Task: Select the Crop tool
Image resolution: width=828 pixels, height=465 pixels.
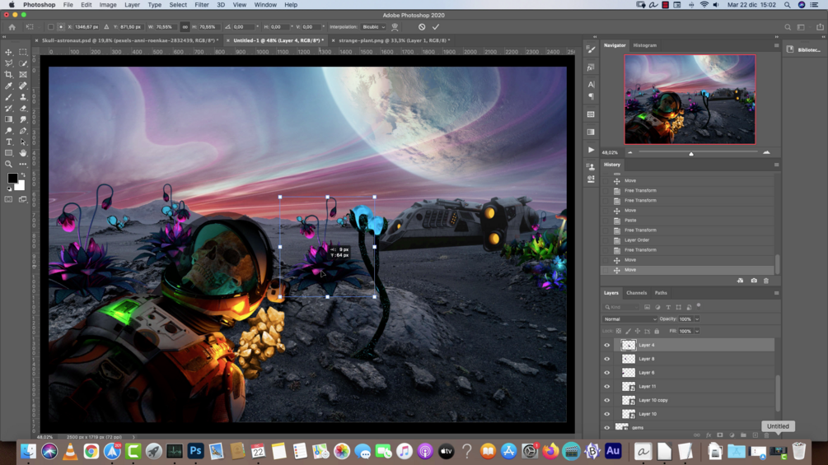Action: tap(8, 74)
